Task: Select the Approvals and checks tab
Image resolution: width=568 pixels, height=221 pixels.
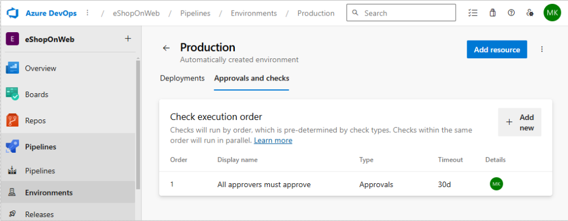Action: [251, 78]
